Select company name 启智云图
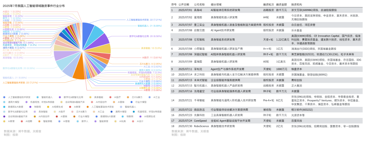 (x=199, y=30)
